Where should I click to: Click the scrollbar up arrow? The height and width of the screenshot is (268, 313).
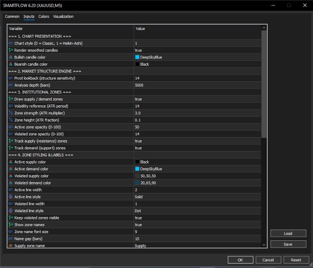point(264,28)
